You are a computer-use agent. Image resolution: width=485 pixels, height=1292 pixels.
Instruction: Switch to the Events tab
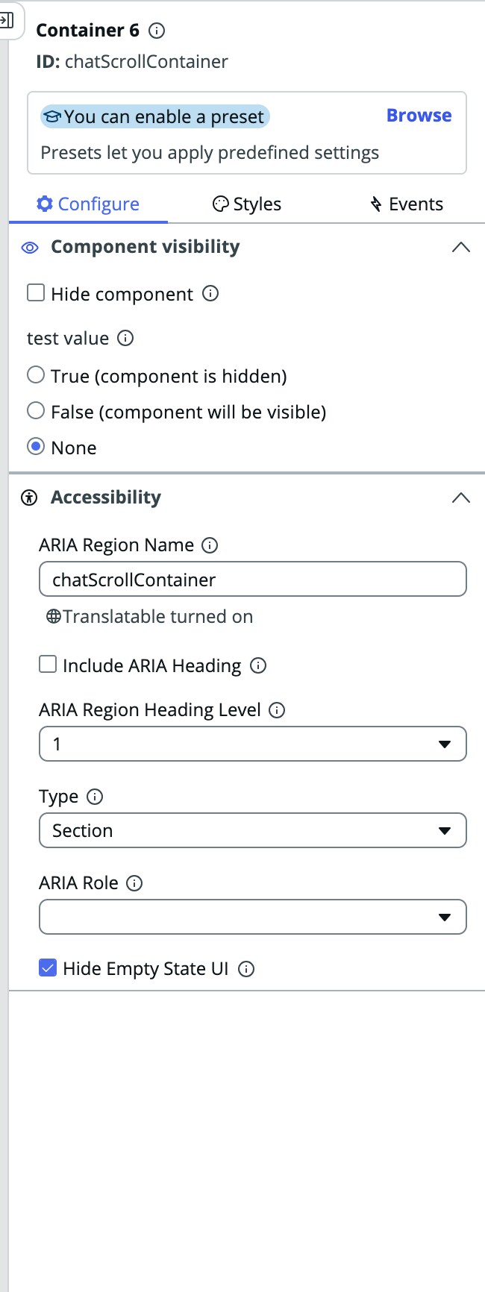(x=407, y=204)
